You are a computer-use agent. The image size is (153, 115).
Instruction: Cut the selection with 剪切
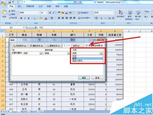click(12, 11)
